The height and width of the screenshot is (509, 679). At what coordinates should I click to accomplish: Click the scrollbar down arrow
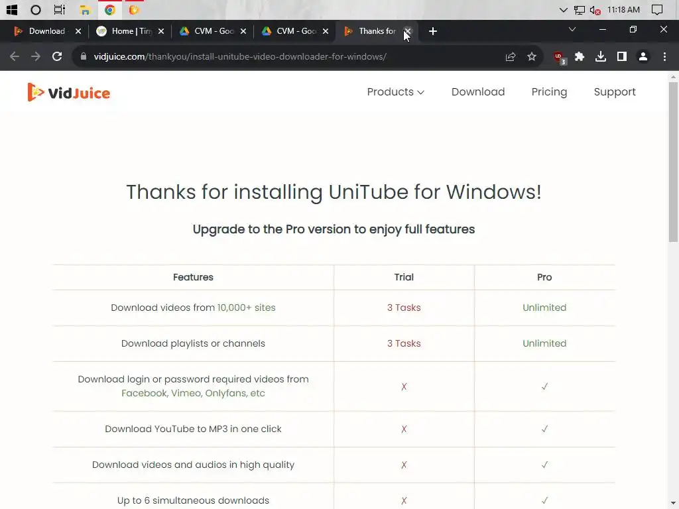tap(673, 504)
